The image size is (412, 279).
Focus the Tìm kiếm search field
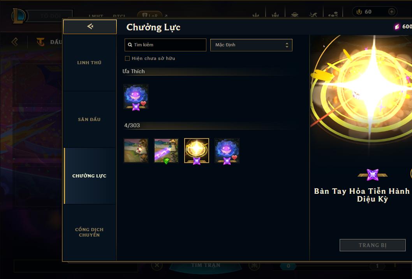[x=165, y=45]
